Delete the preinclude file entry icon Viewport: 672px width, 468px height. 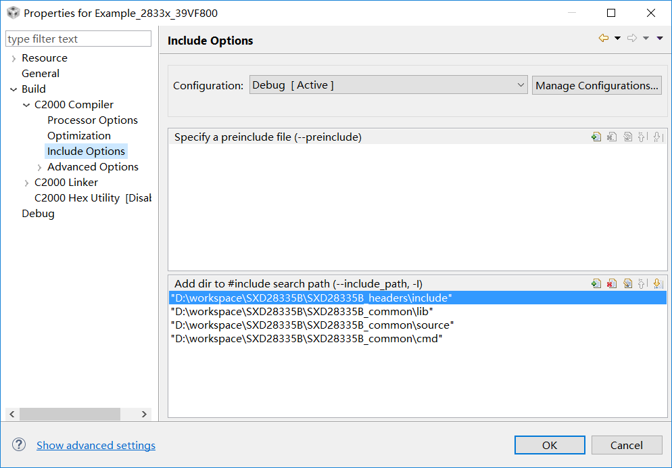pyautogui.click(x=612, y=137)
